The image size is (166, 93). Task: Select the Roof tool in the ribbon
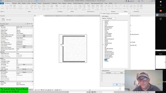click(32, 7)
